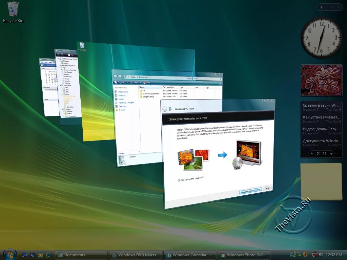The width and height of the screenshot is (347, 260).
Task: Click the analog clock gadget
Action: click(321, 38)
